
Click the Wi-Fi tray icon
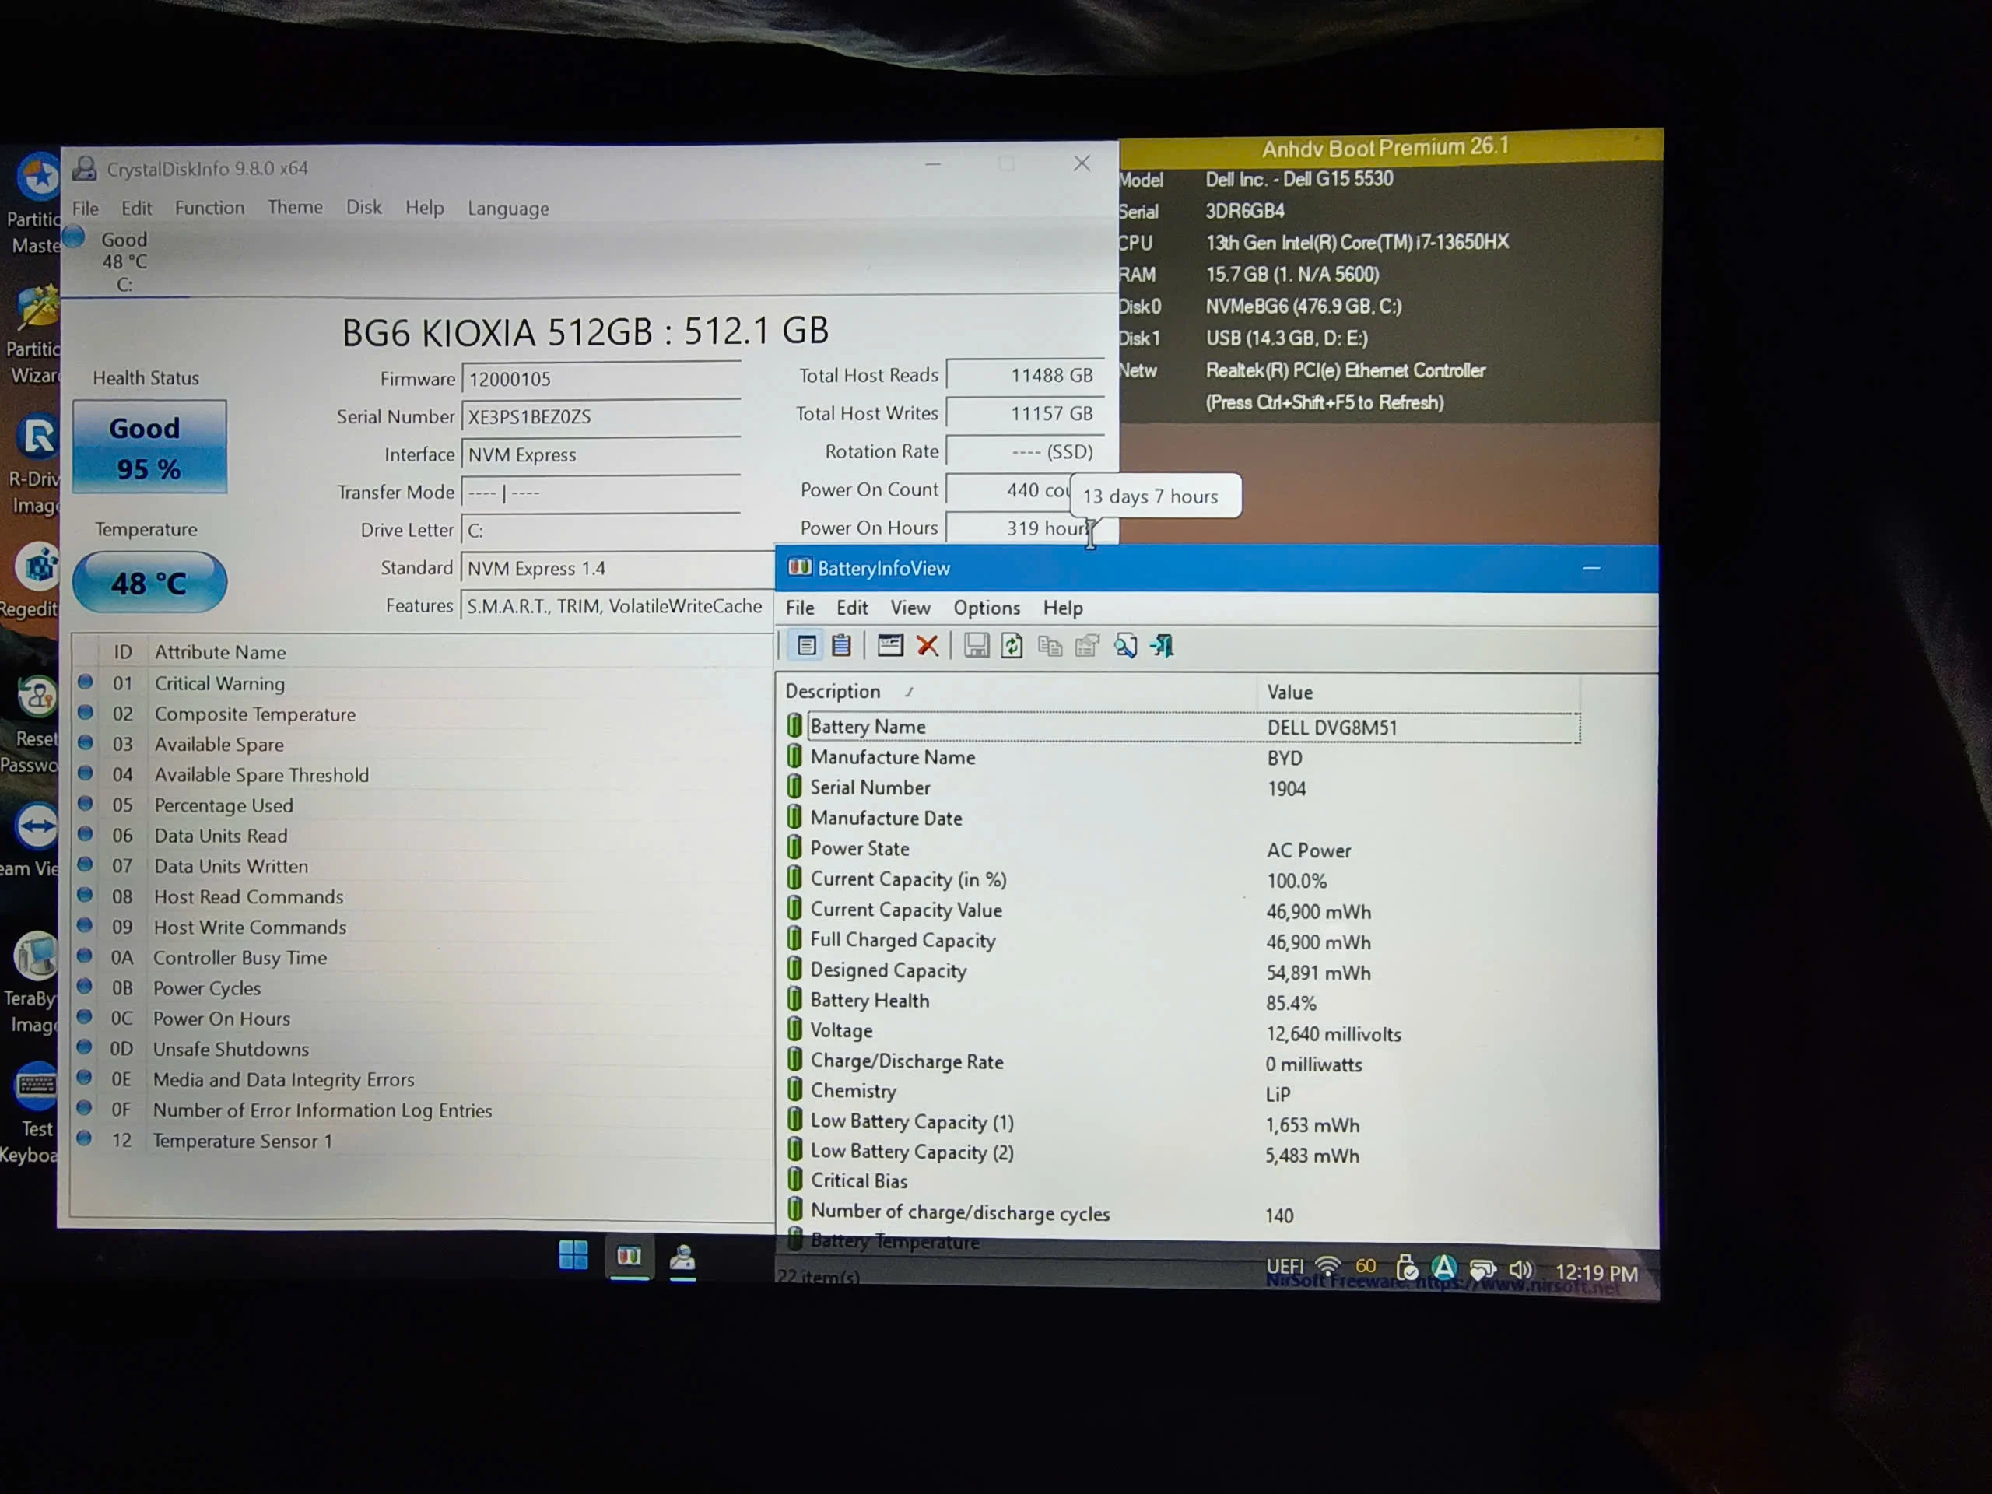[1328, 1267]
